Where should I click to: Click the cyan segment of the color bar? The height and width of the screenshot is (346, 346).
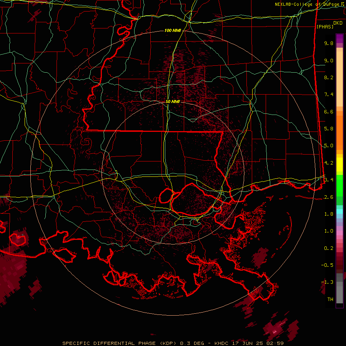tap(339, 211)
